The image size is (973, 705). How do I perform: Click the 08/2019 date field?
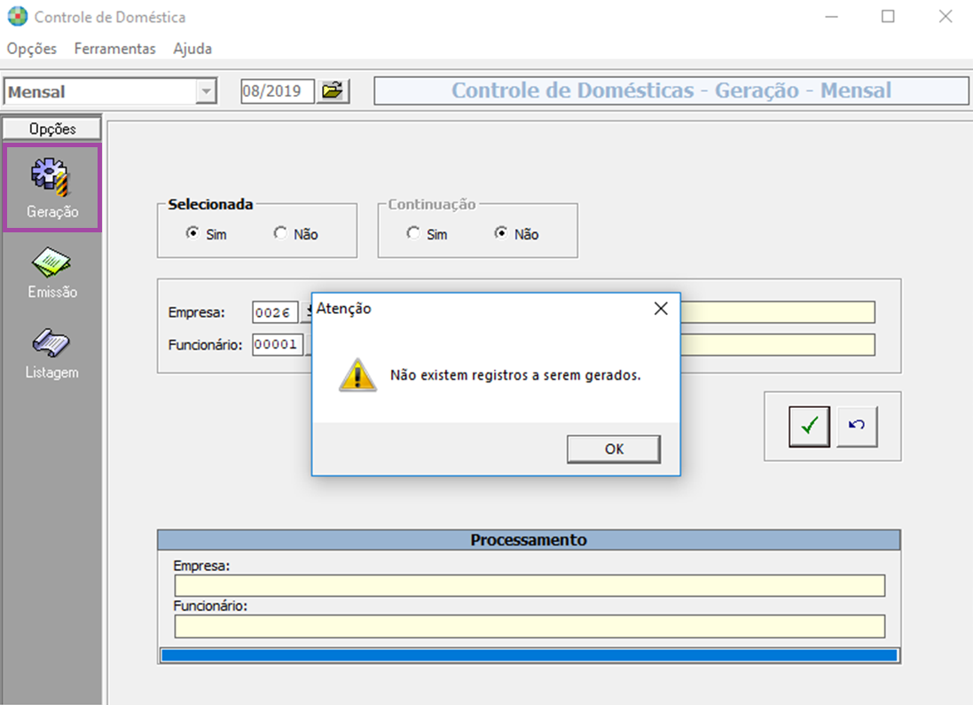[278, 91]
